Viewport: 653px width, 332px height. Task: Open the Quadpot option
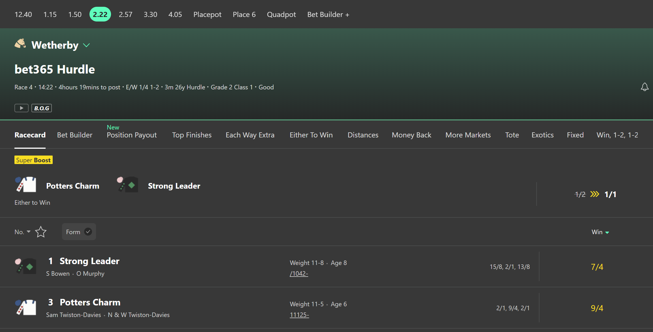[x=281, y=14]
